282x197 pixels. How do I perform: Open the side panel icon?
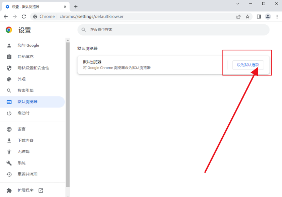click(259, 17)
